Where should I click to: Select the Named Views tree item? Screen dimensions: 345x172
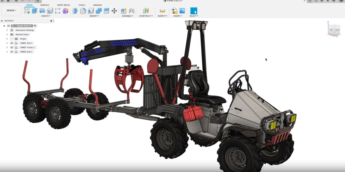coord(22,34)
